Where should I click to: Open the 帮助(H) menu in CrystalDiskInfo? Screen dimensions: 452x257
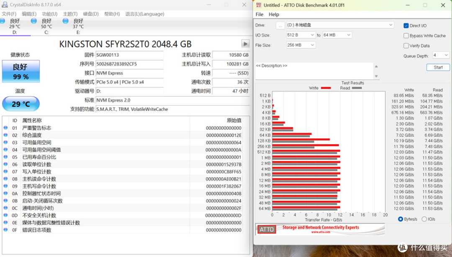pos(112,14)
